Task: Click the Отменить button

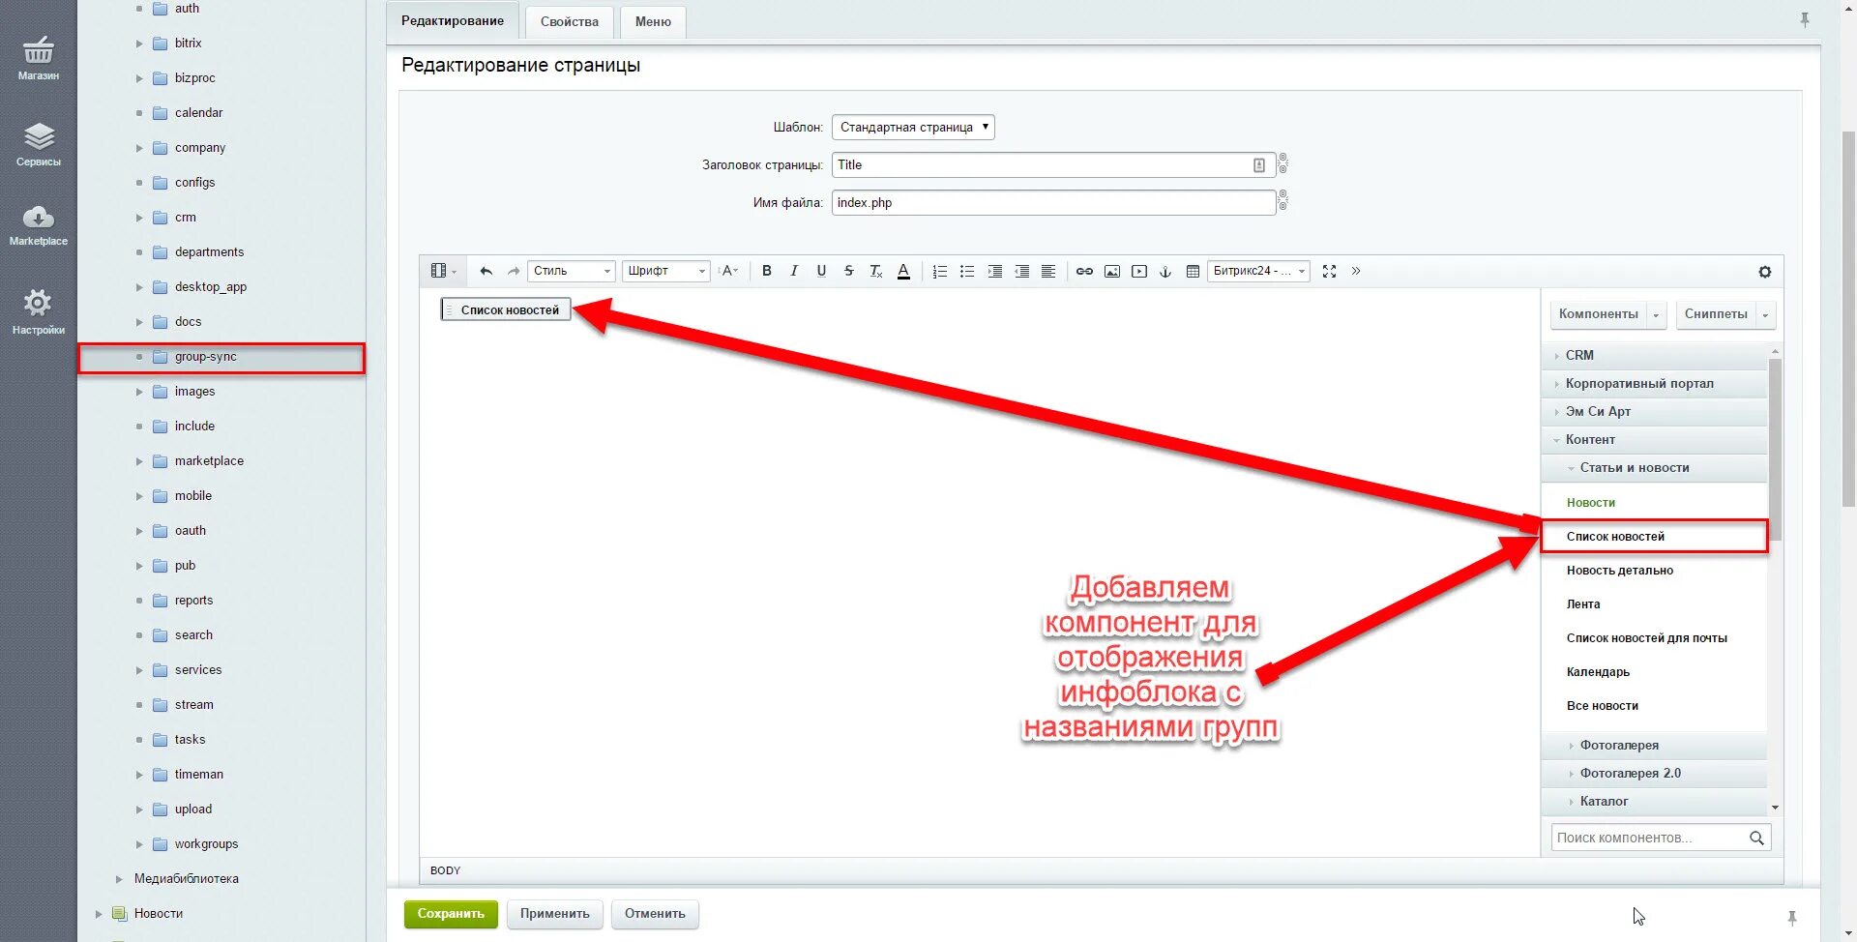Action: (655, 914)
